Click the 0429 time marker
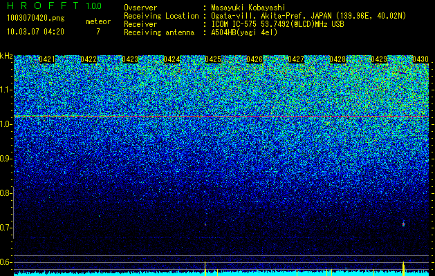 coord(379,59)
